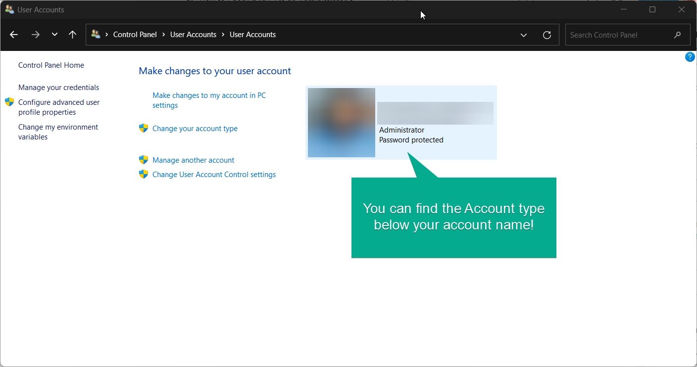Click the forward navigation arrow
The height and width of the screenshot is (367, 697).
(35, 35)
